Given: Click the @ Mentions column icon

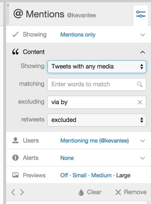Looking at the screenshot, I should (18, 14).
